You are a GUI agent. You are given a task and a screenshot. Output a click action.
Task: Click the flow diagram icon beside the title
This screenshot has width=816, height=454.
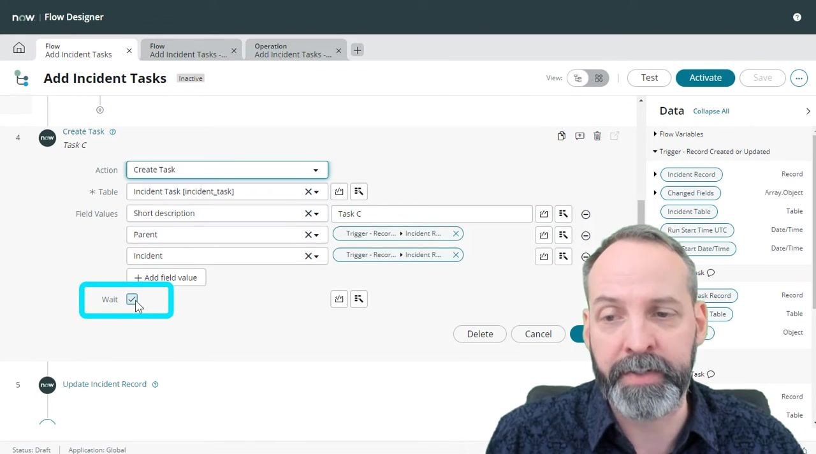(22, 78)
